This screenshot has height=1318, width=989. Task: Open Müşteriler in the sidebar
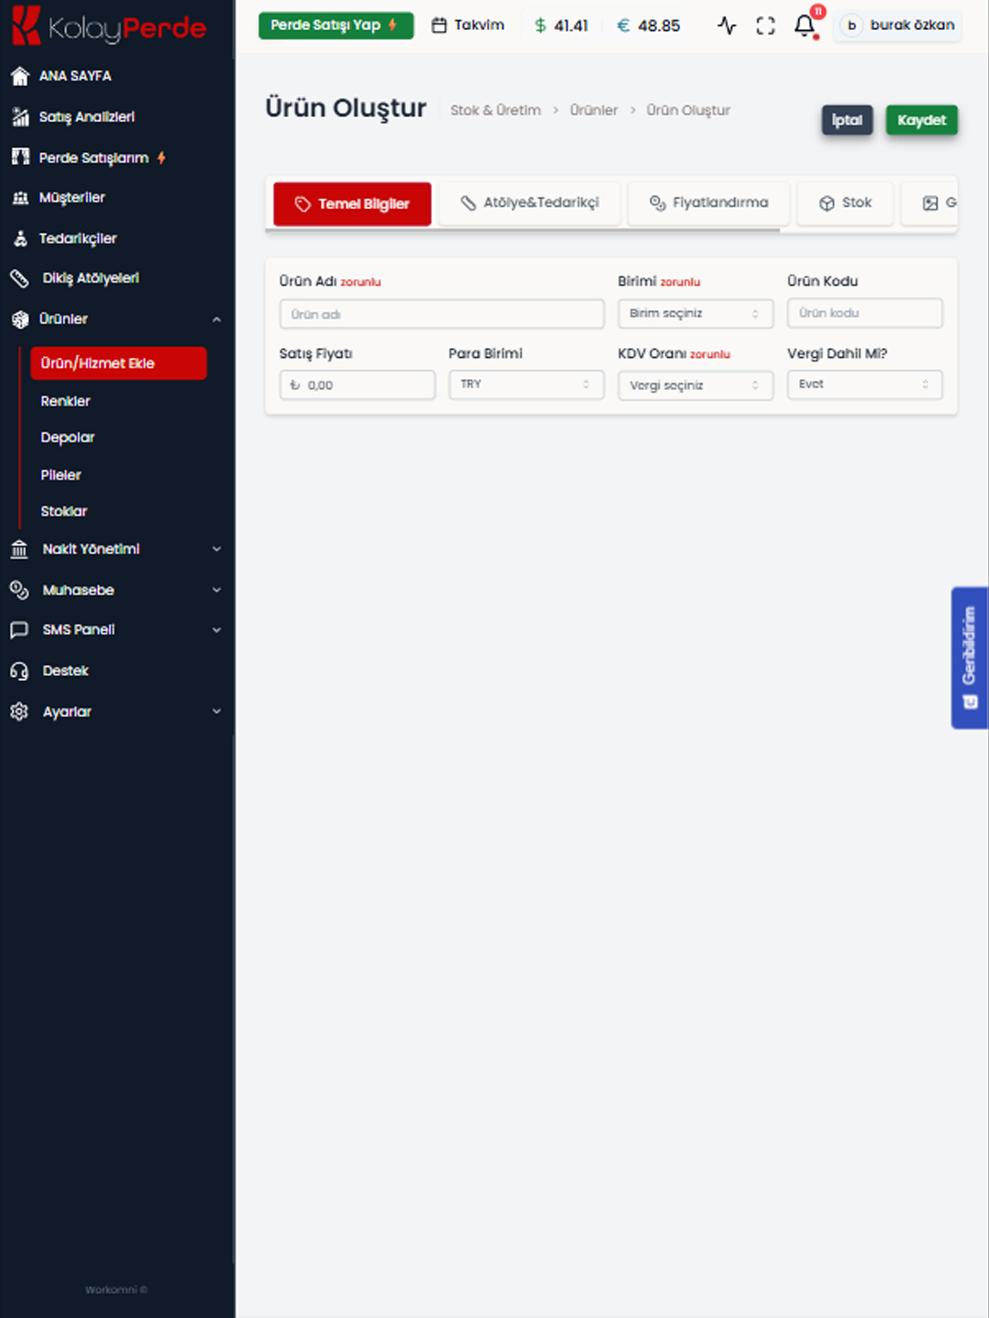[71, 198]
